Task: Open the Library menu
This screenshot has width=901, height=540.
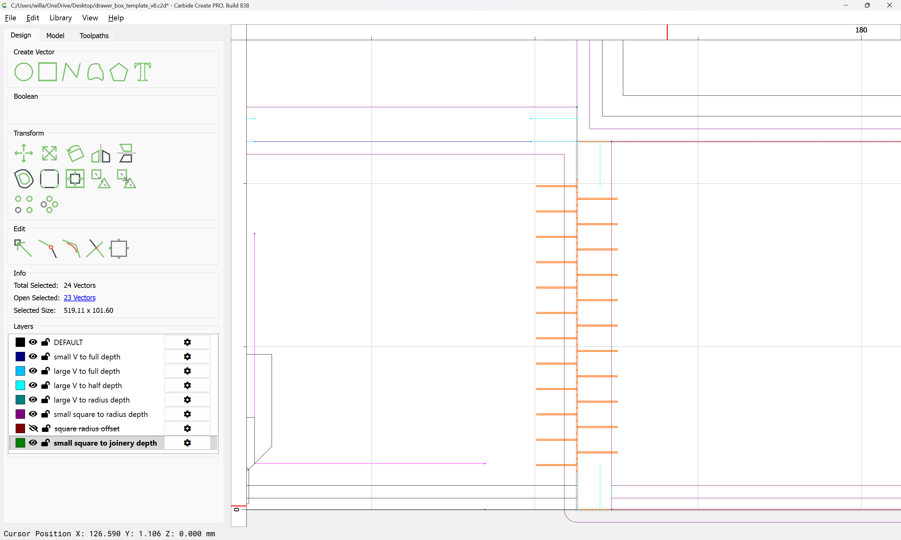Action: (x=60, y=18)
